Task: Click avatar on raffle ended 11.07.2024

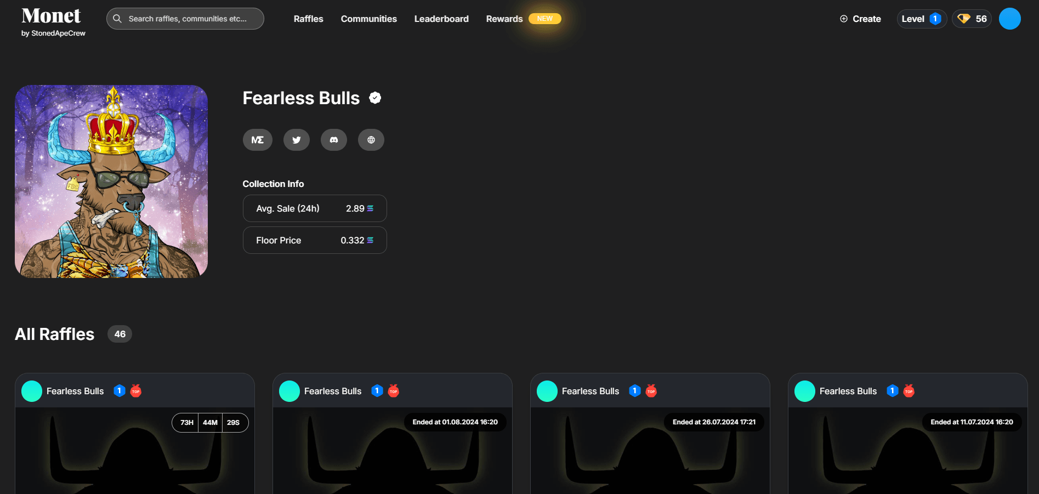Action: point(805,391)
